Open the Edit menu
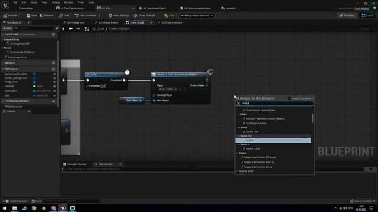The width and height of the screenshot is (378, 212). (24, 2)
